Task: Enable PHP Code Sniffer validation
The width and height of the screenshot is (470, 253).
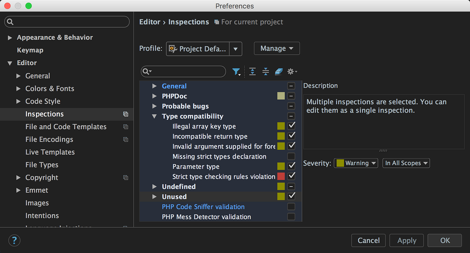Action: [291, 207]
